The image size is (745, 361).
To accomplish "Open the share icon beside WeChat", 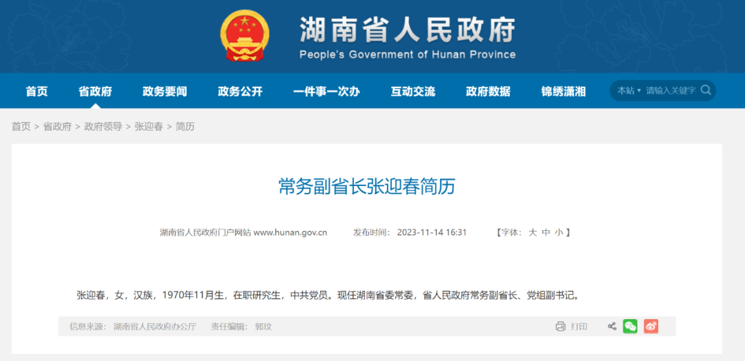I will (612, 327).
